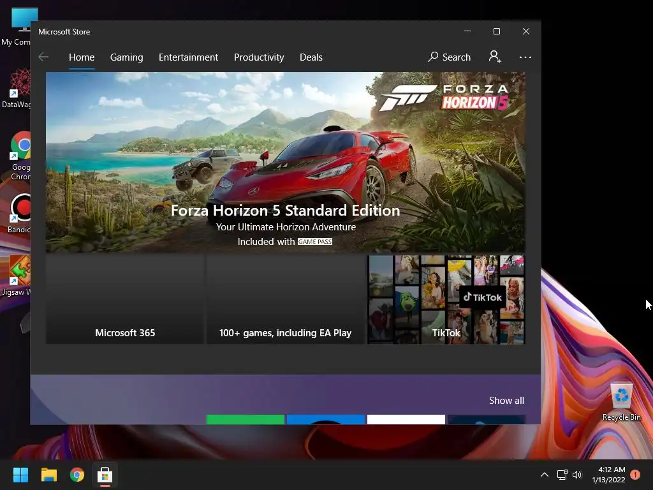
Task: Select the Jigsaw desktop shortcut
Action: pos(17,276)
